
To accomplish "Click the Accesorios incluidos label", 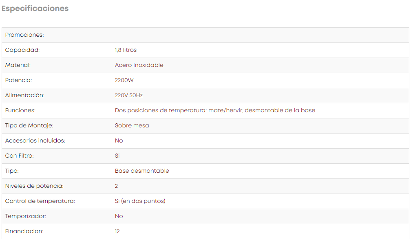I will 35,140.
